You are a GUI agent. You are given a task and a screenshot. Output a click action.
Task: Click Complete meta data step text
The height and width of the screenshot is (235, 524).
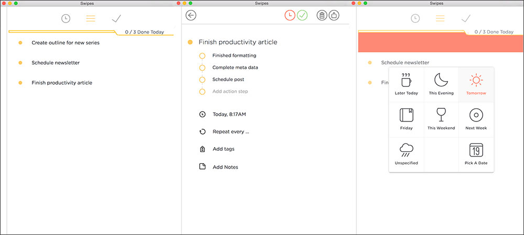click(235, 68)
